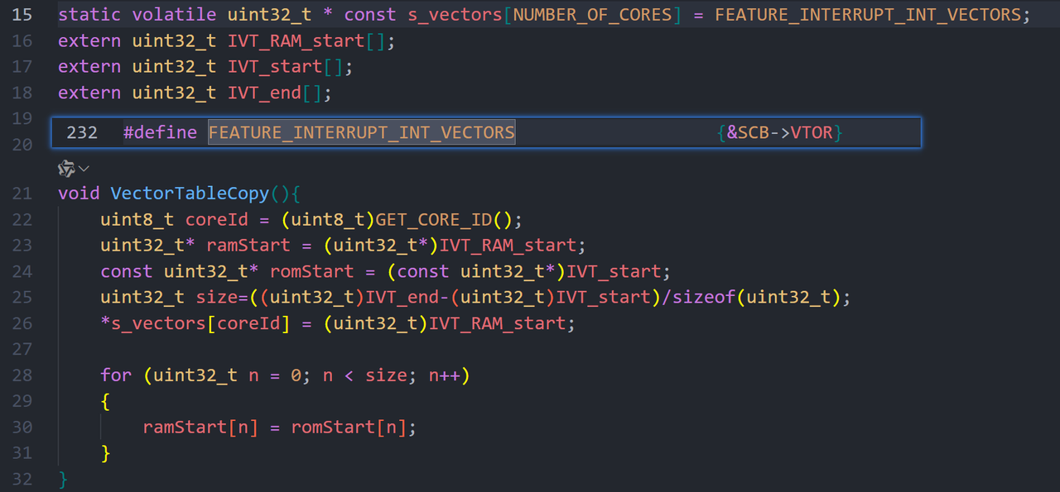Click the #define keyword in the peek box
Image resolution: width=1060 pixels, height=492 pixels.
point(160,132)
